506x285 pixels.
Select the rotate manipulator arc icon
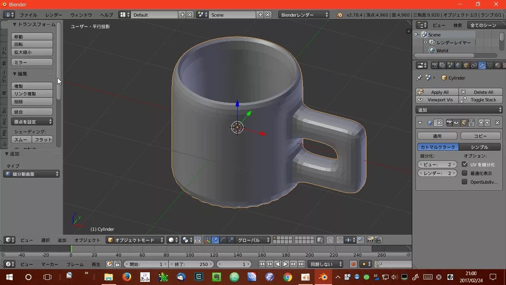223,240
